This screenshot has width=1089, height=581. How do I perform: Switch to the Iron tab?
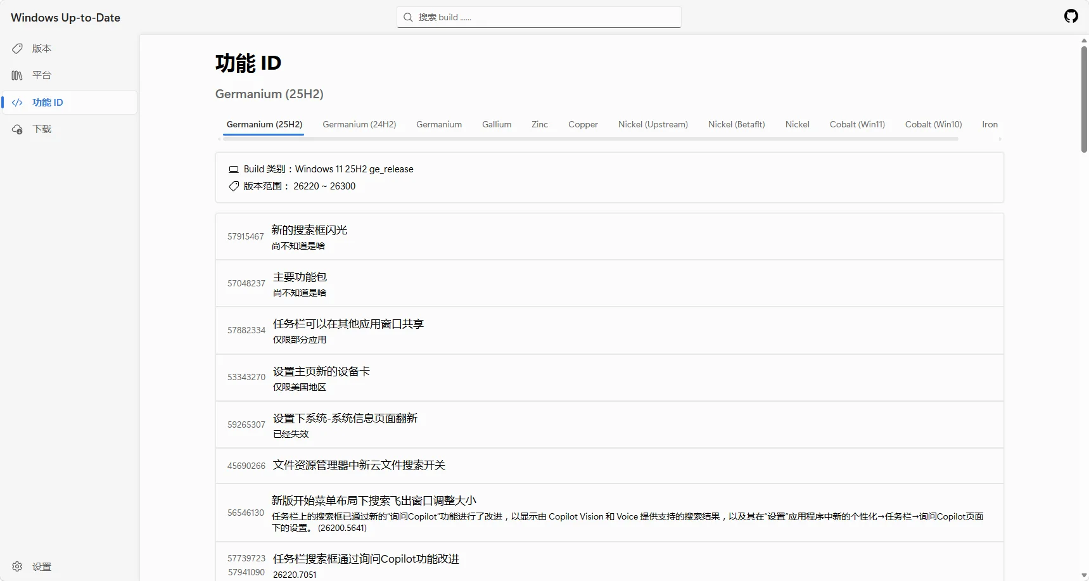coord(990,124)
